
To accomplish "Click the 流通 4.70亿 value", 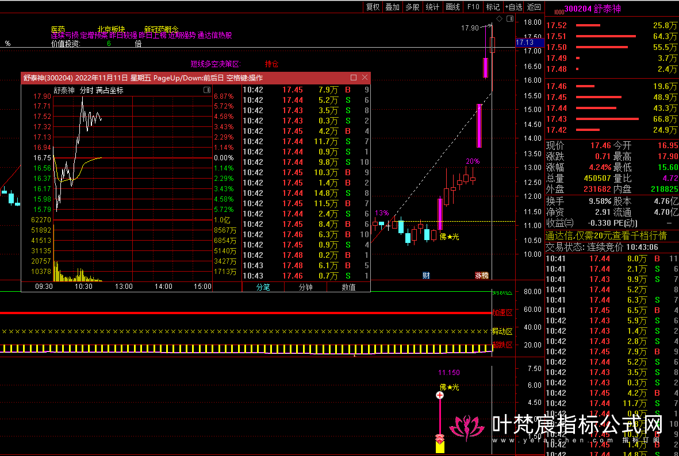I will (666, 212).
